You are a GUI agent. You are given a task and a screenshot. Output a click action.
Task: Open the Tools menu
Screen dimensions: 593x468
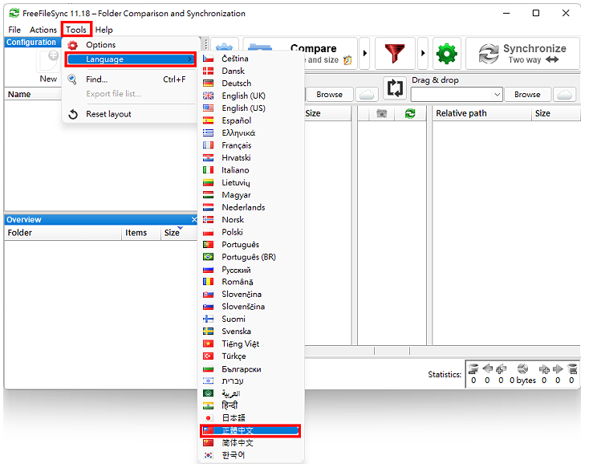(76, 30)
